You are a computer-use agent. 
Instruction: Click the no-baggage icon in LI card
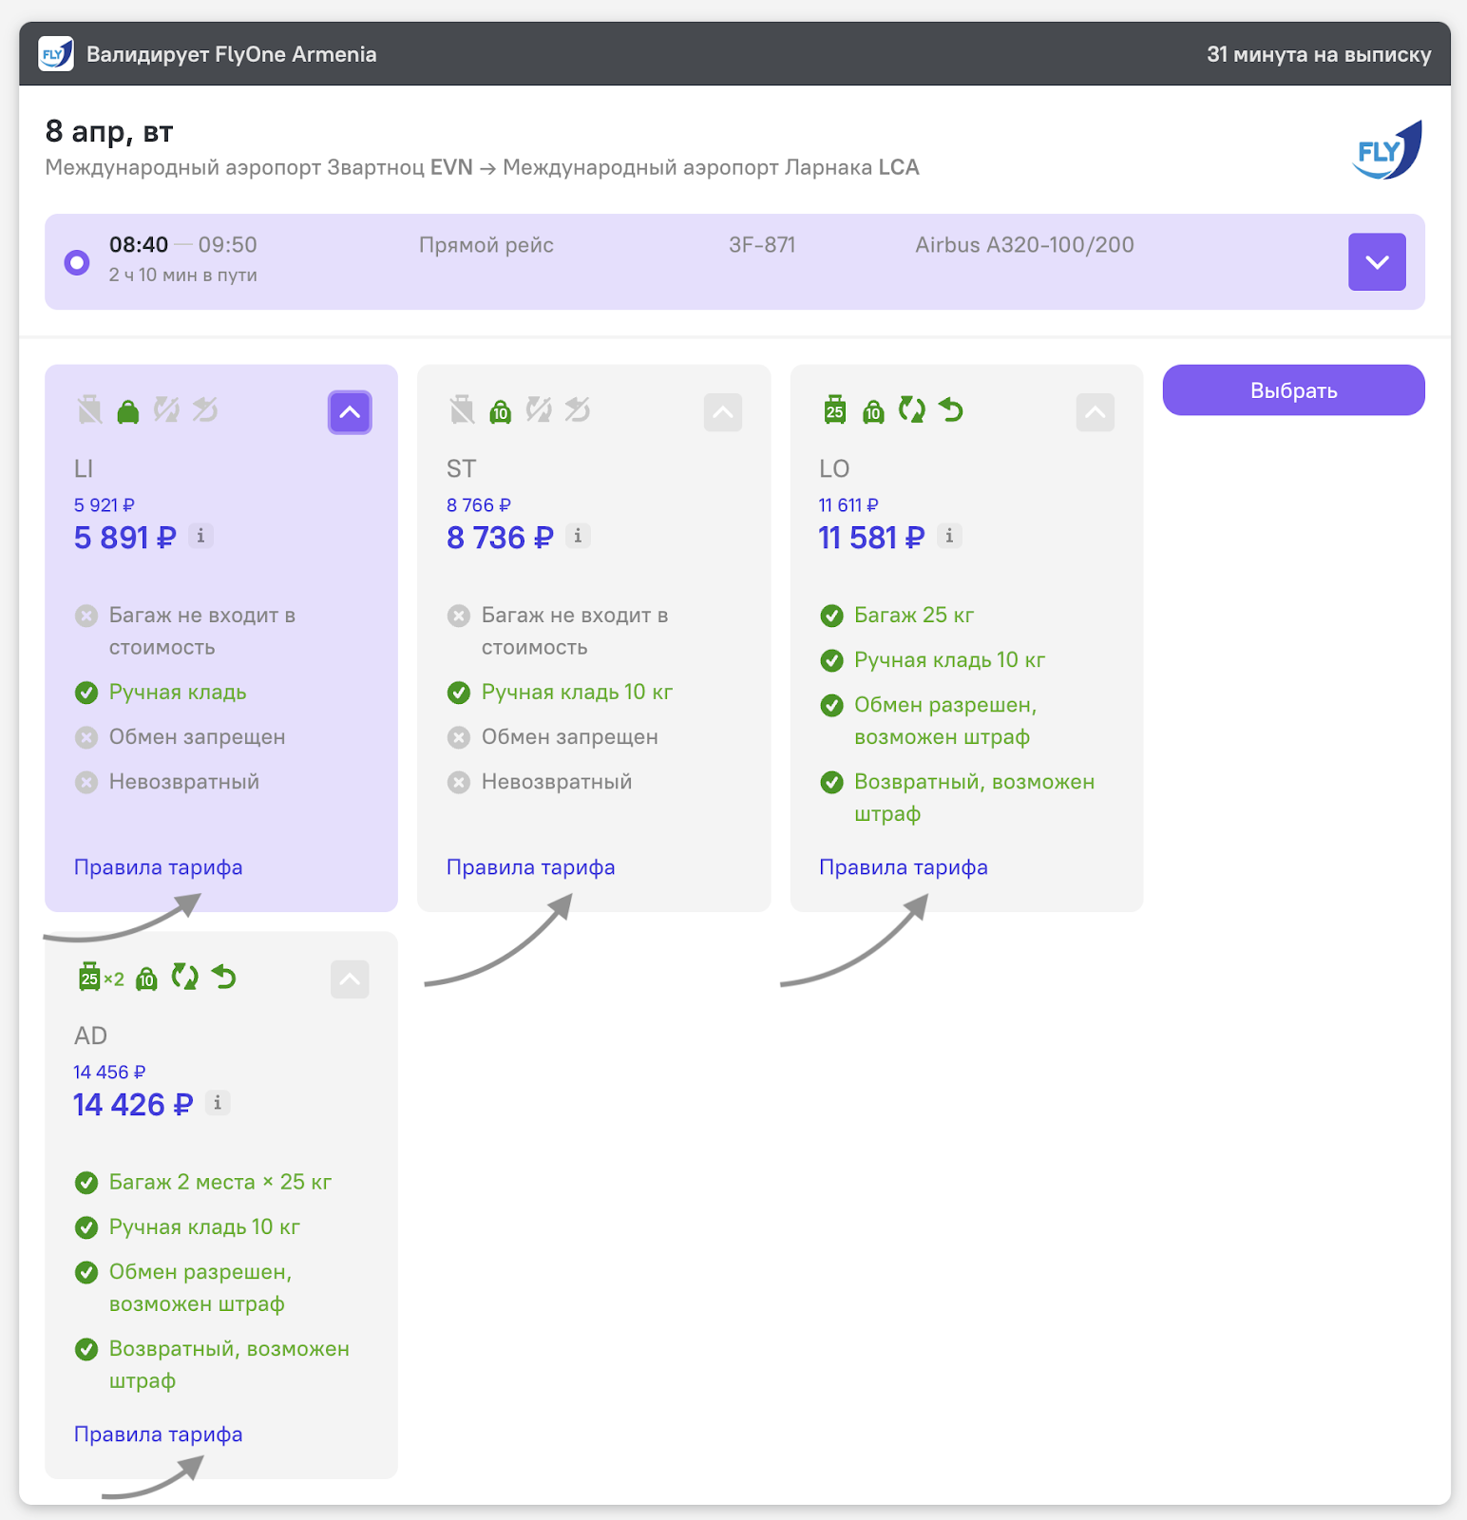(x=89, y=410)
